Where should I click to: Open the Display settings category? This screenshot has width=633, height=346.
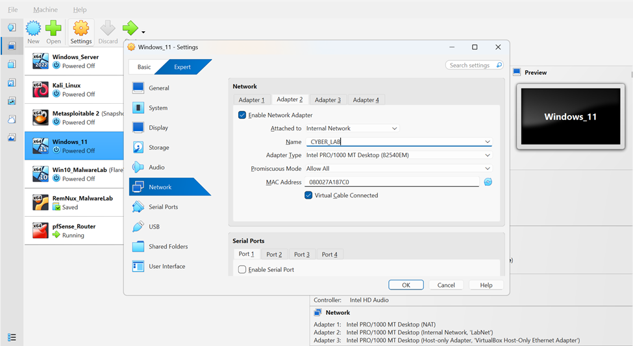(x=170, y=128)
